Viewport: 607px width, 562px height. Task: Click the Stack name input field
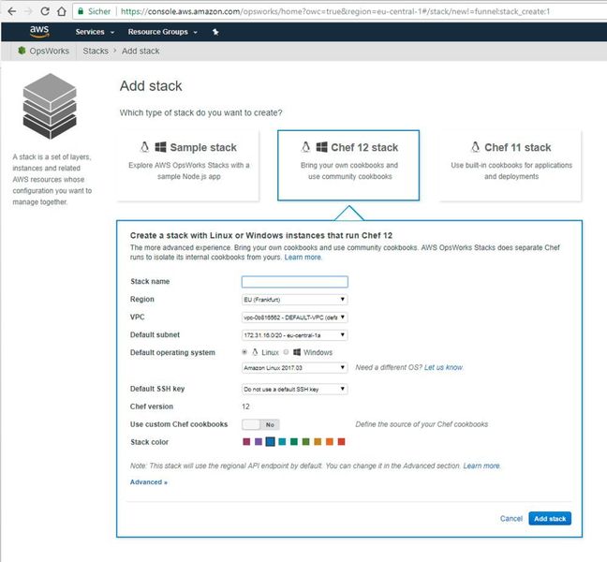tap(294, 282)
